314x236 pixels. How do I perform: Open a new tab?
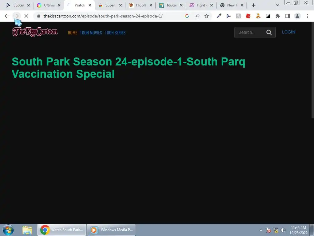[254, 5]
